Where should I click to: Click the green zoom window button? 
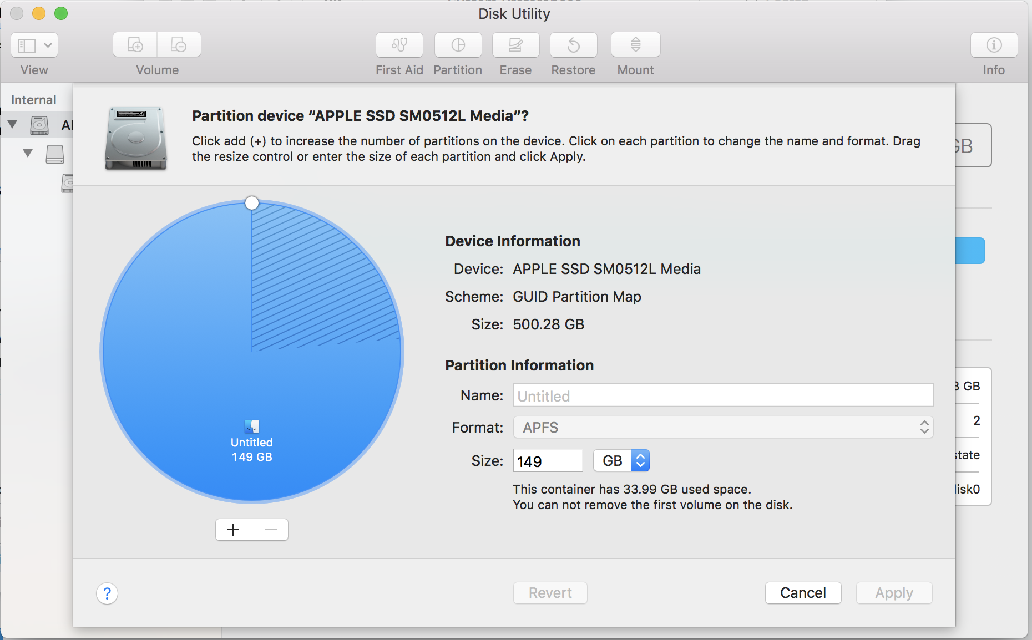[x=61, y=13]
